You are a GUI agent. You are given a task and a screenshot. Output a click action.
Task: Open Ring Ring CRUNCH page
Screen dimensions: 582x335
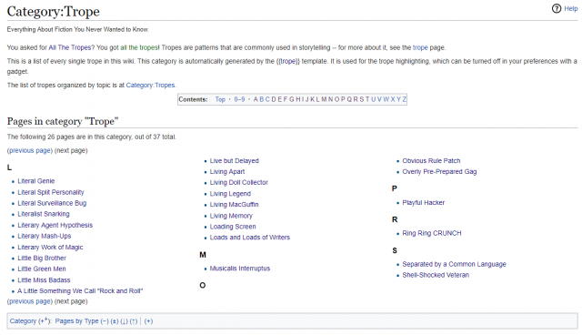[x=432, y=233]
